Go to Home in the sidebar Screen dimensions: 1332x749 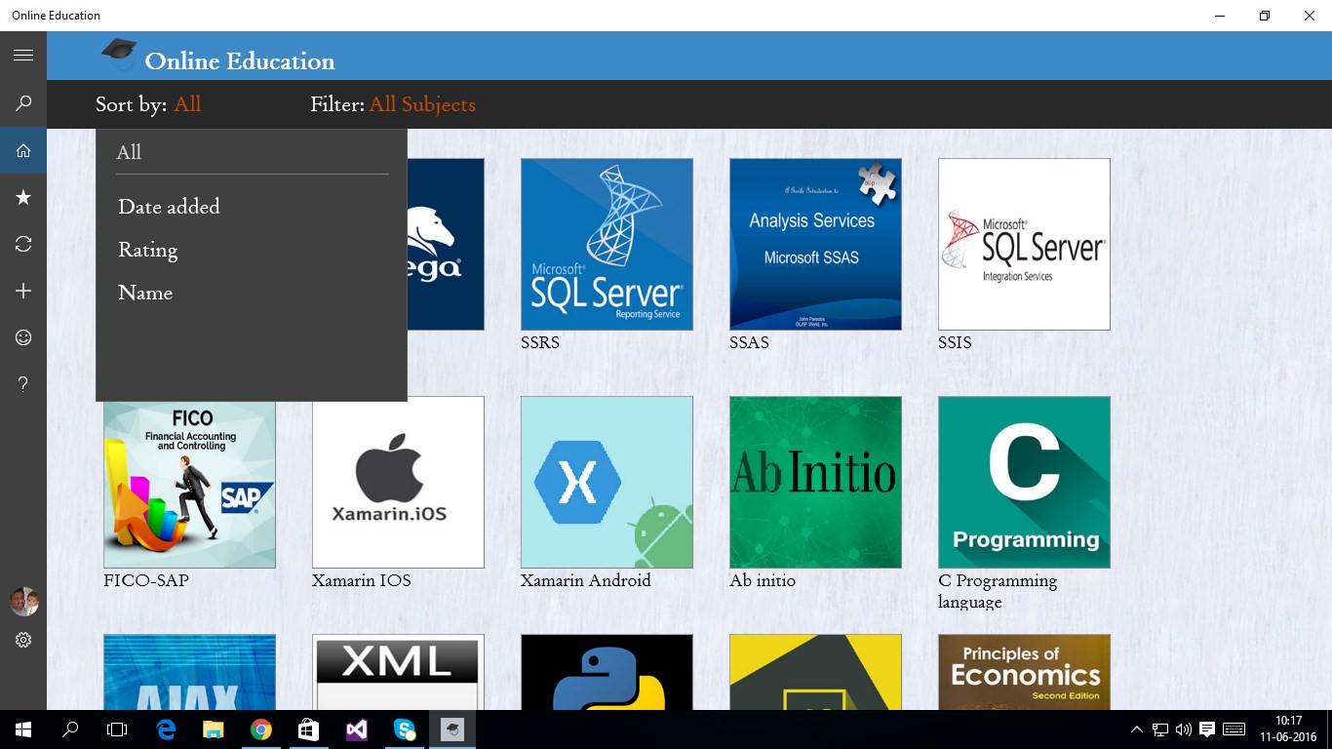tap(23, 151)
